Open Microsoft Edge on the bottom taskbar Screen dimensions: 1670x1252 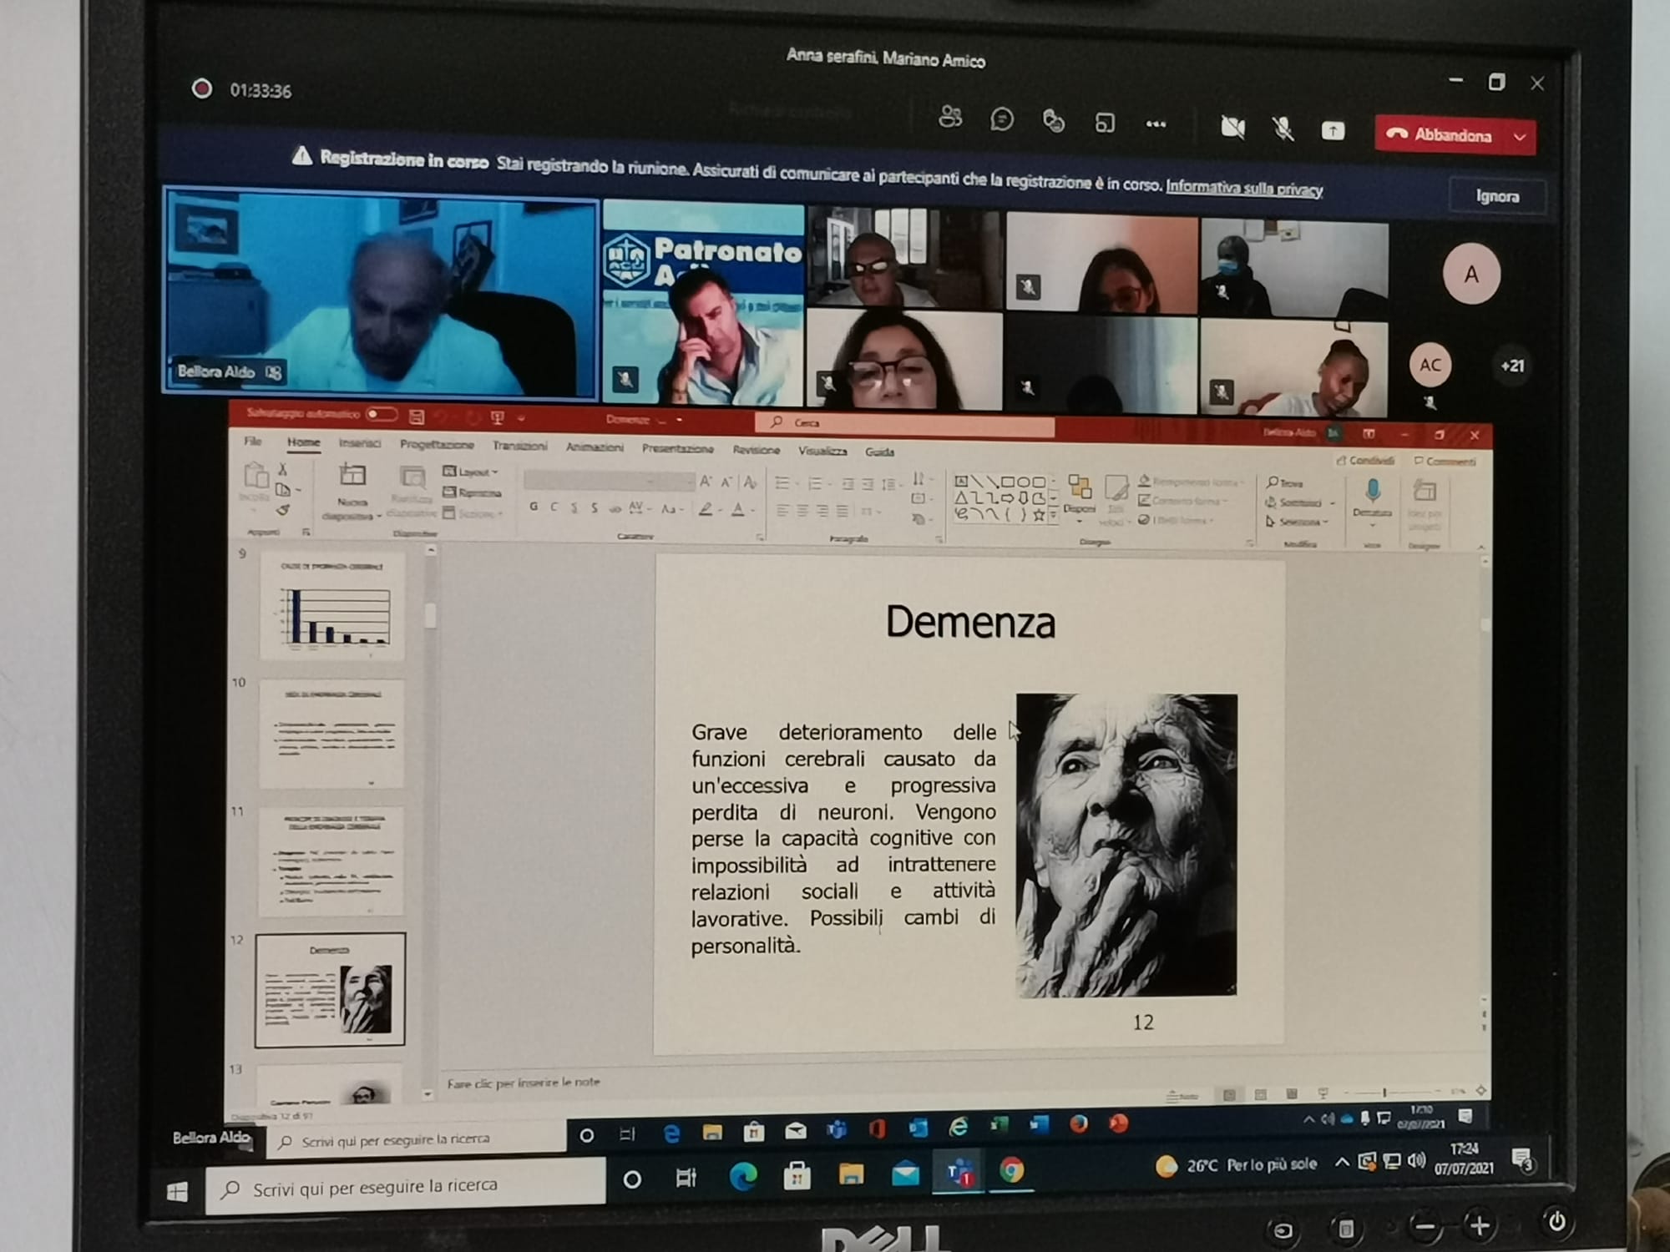click(742, 1177)
